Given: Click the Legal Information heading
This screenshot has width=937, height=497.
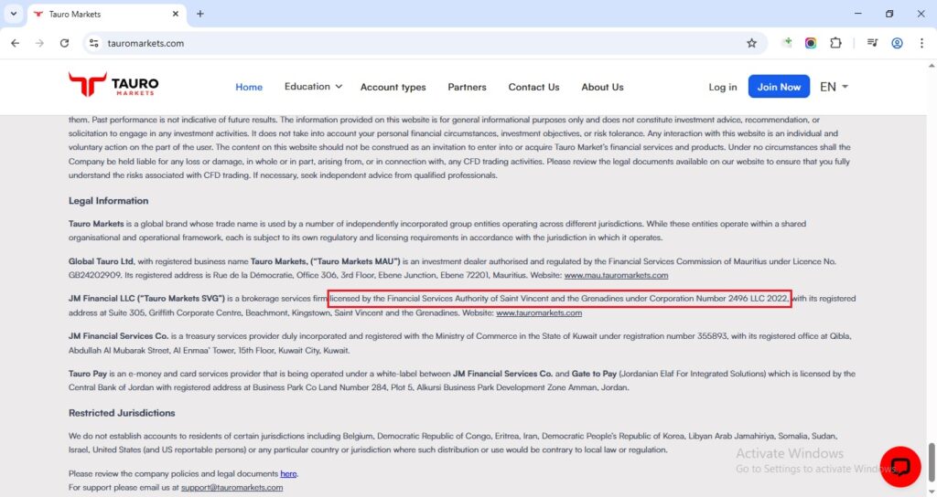Looking at the screenshot, I should click(108, 200).
